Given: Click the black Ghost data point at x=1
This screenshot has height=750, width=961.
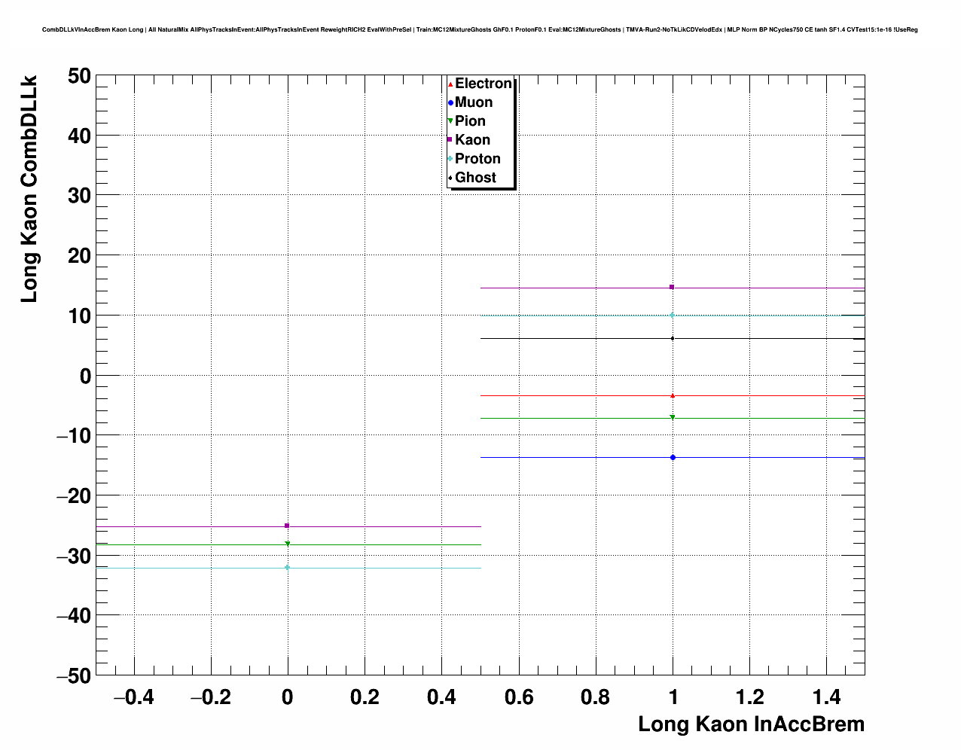Looking at the screenshot, I should point(673,338).
